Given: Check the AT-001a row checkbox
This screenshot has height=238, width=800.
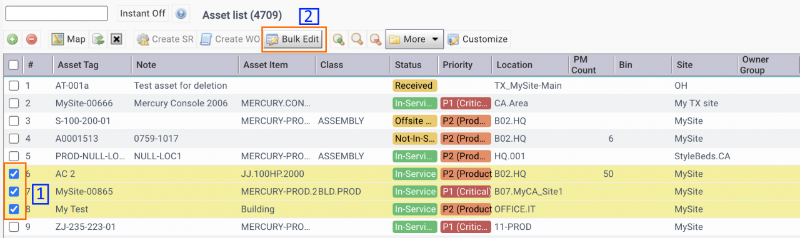Looking at the screenshot, I should (14, 86).
